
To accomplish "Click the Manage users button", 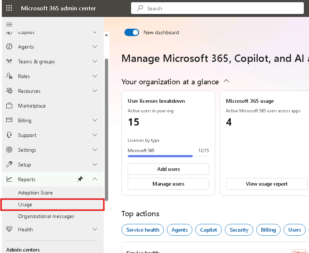I will [x=168, y=184].
